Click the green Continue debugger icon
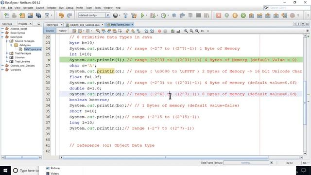 click(243, 16)
